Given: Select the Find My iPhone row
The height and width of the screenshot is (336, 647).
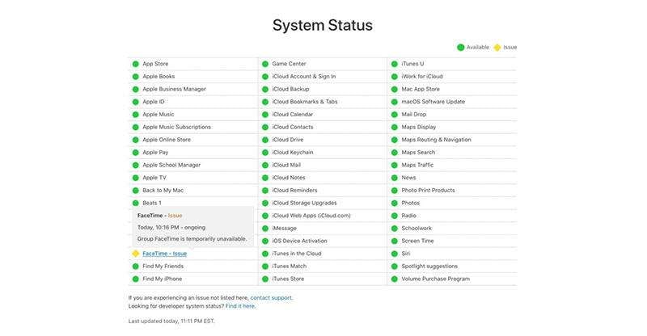Looking at the screenshot, I should tap(162, 279).
